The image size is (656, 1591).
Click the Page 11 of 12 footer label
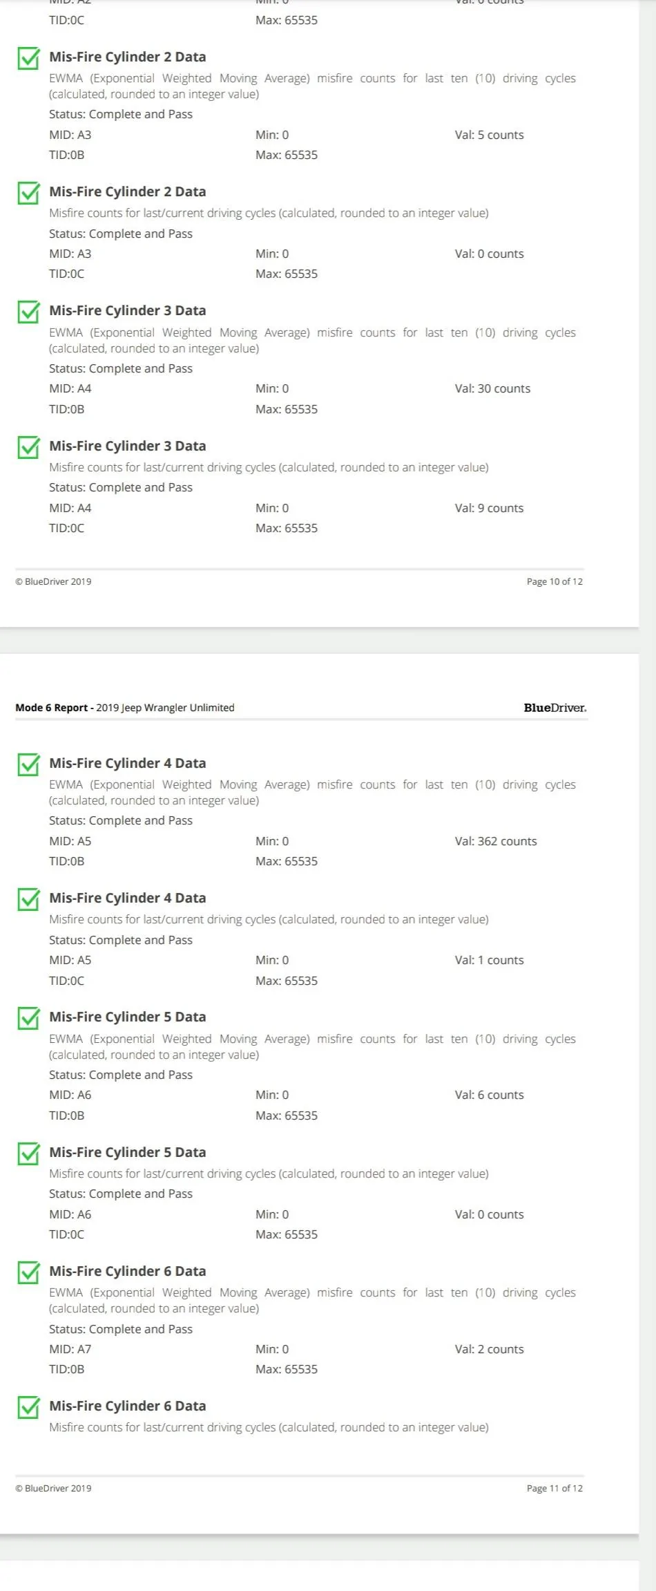[554, 1489]
